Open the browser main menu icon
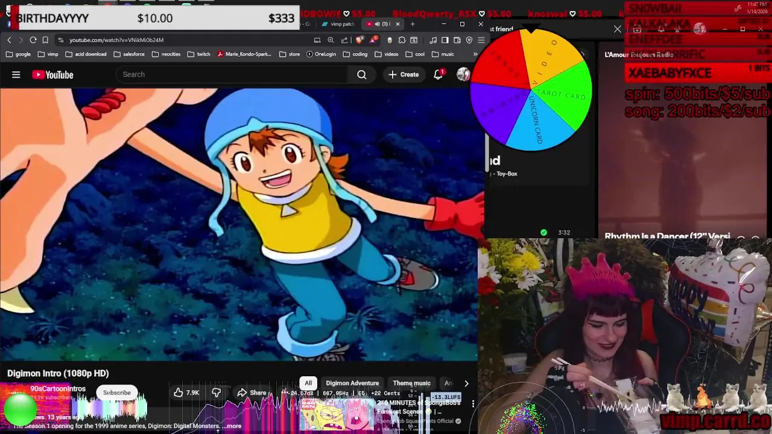The image size is (772, 434). [x=481, y=40]
